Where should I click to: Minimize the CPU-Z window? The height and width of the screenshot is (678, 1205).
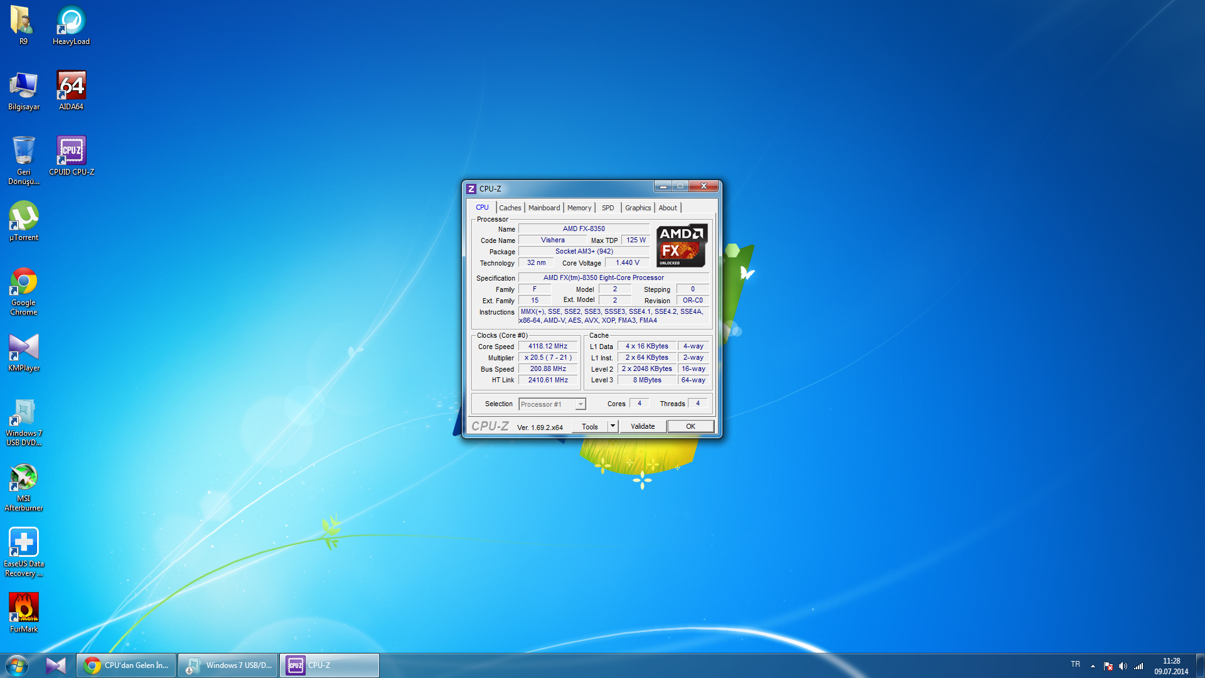tap(663, 186)
